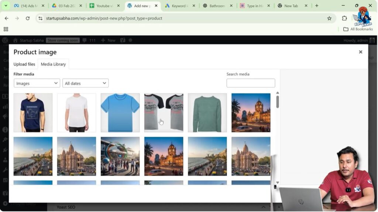Select the blue t-shirt illustration image

click(x=120, y=113)
